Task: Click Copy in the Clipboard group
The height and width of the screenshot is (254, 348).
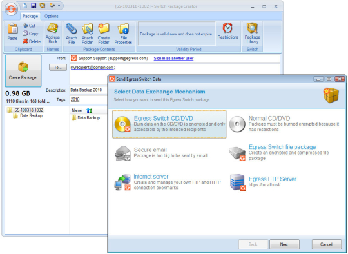Action: [x=30, y=34]
